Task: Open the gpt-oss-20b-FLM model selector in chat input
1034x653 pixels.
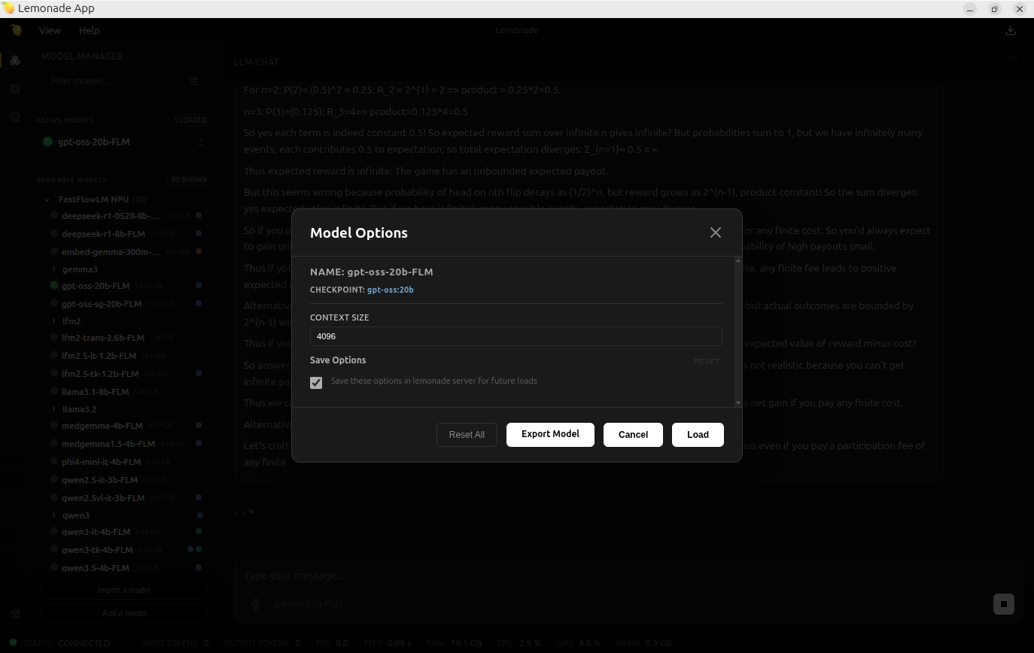Action: coord(313,604)
